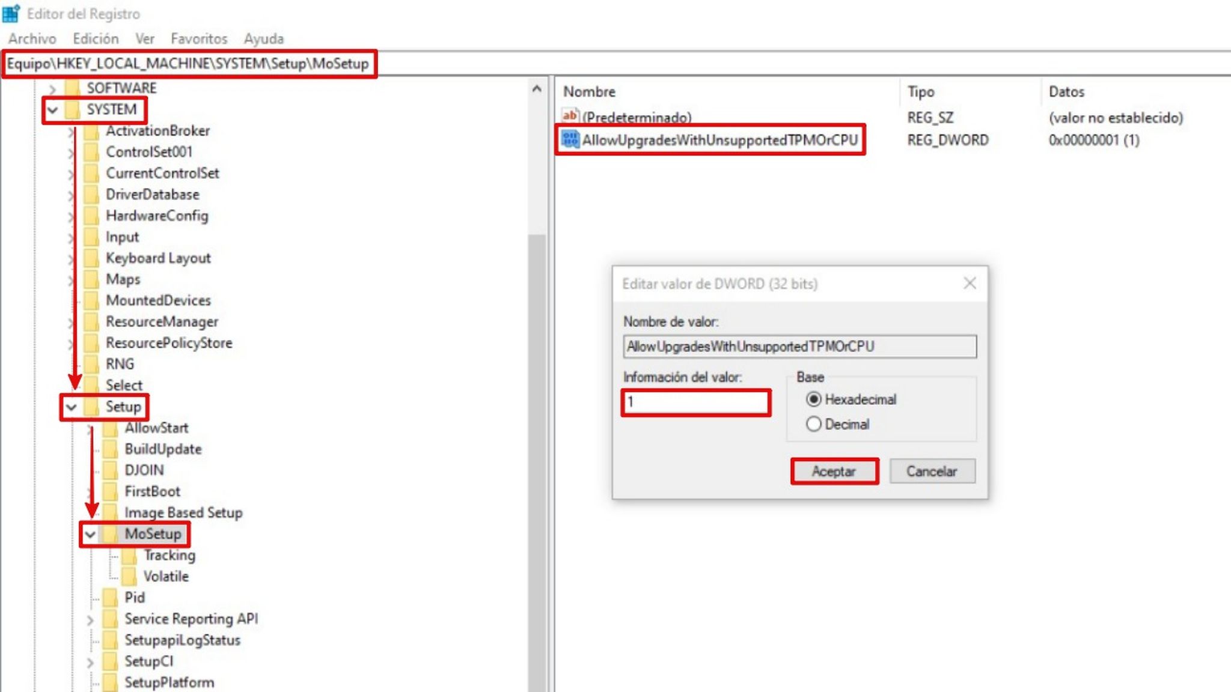Image resolution: width=1231 pixels, height=692 pixels.
Task: Select the Hexadecimal base option
Action: pyautogui.click(x=815, y=399)
